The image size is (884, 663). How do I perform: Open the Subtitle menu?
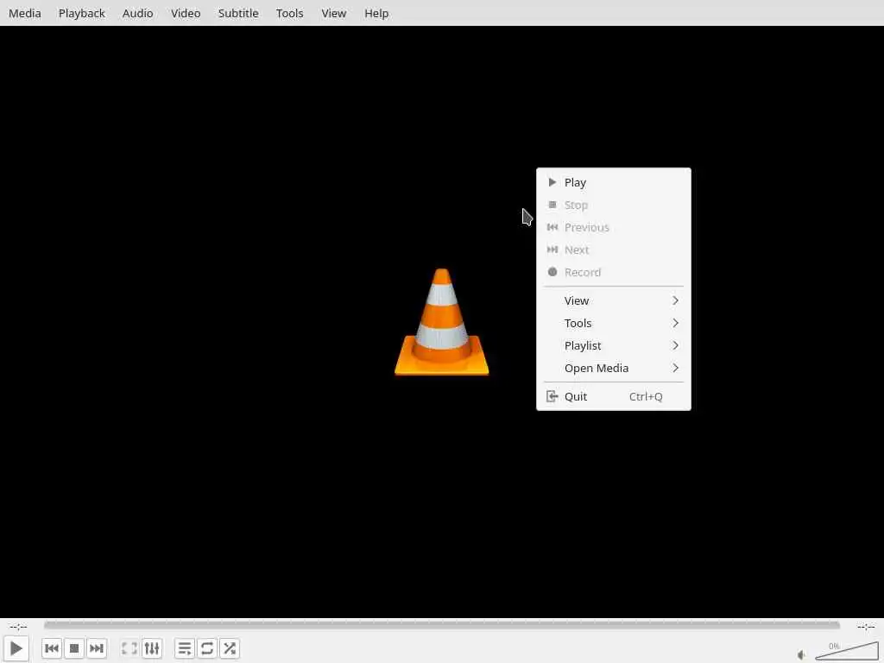tap(238, 13)
